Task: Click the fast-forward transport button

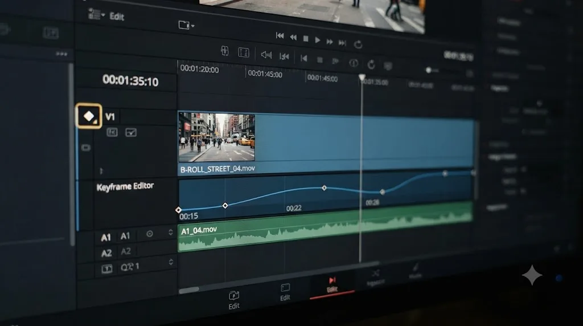Action: tap(330, 41)
